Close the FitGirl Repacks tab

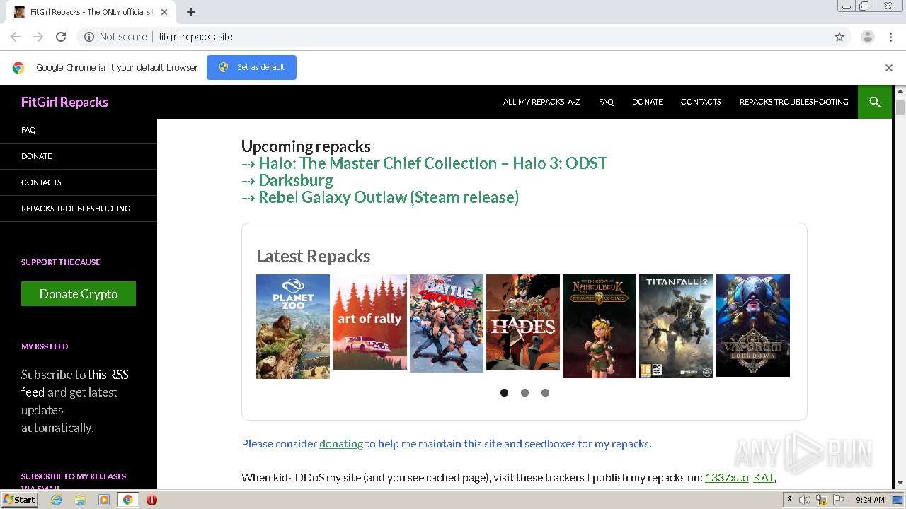164,12
